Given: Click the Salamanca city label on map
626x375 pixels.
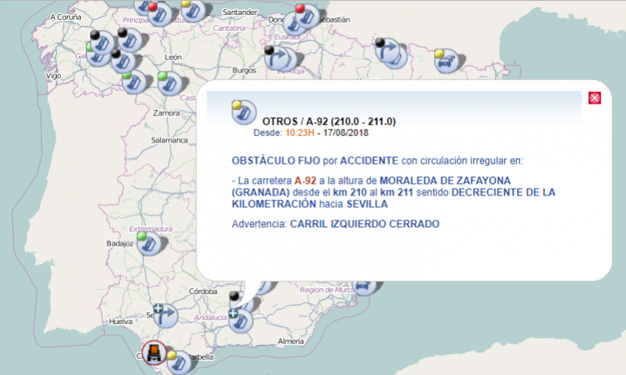Looking at the screenshot, I should point(170,141).
